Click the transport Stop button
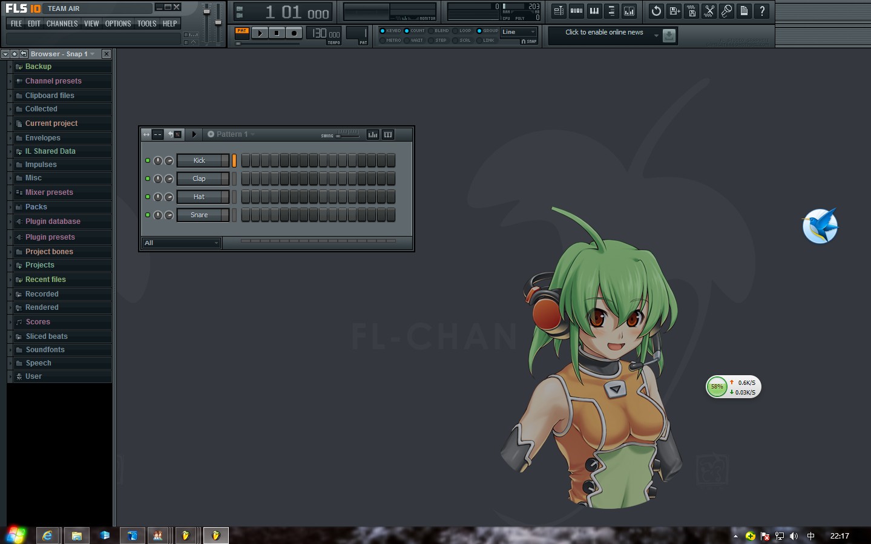 [x=277, y=33]
